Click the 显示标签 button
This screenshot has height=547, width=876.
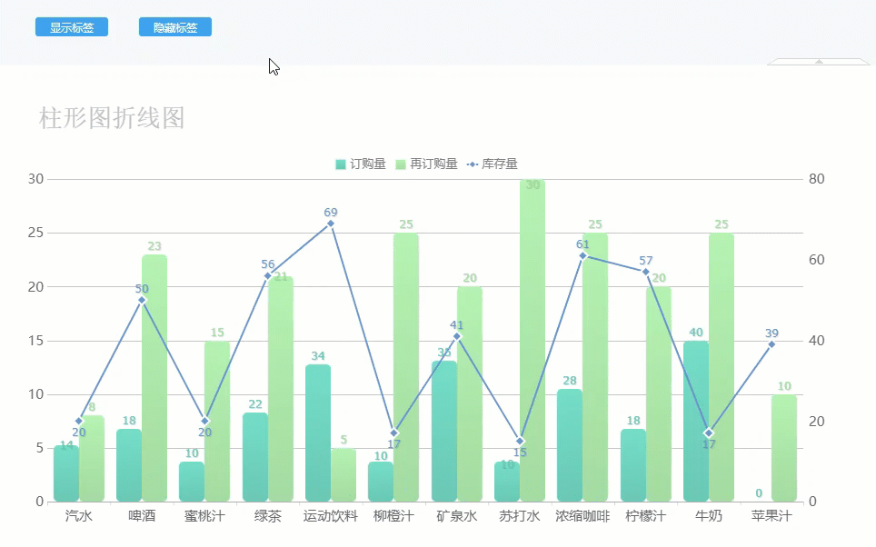tap(72, 27)
